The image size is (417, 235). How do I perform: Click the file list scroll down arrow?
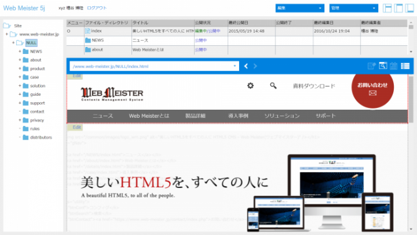(411, 51)
